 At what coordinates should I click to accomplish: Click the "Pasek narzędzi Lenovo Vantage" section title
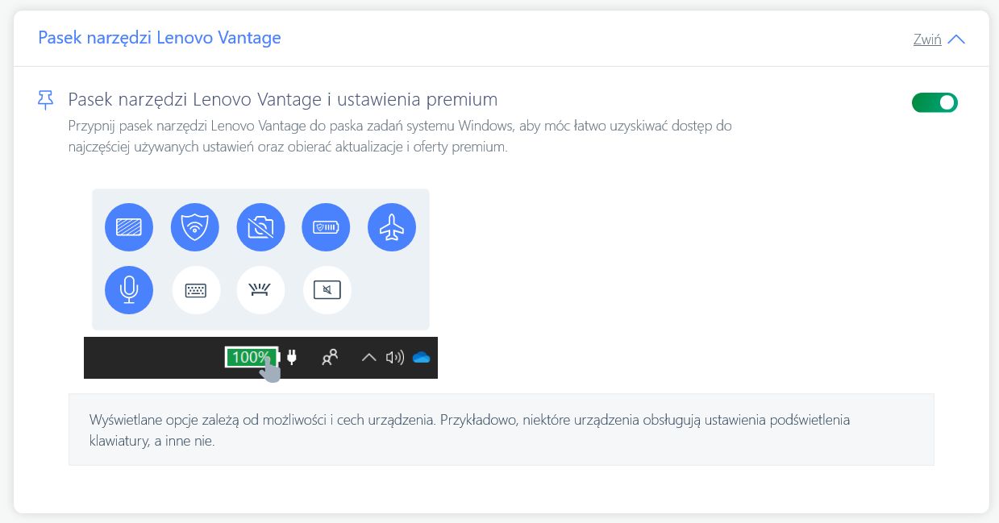point(160,37)
